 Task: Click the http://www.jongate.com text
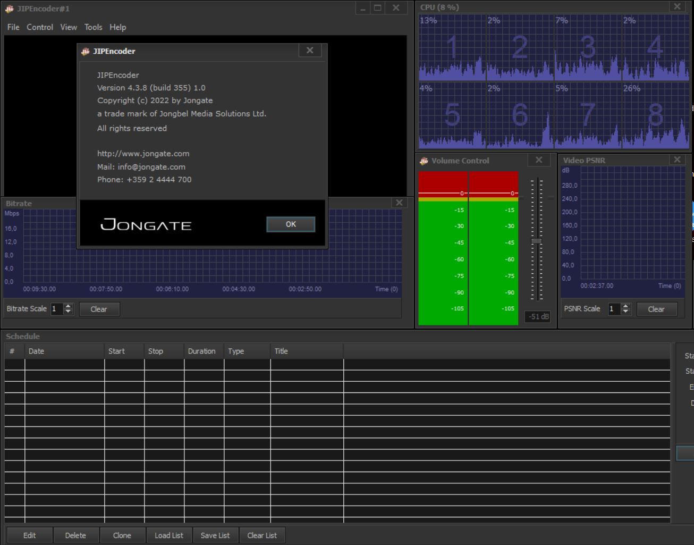click(x=143, y=154)
